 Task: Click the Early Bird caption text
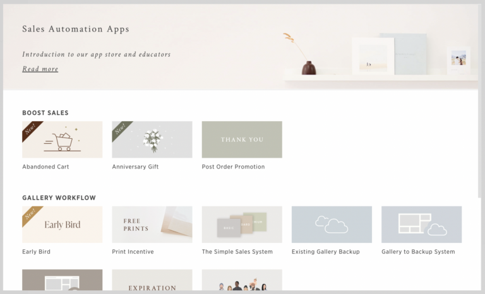click(36, 252)
